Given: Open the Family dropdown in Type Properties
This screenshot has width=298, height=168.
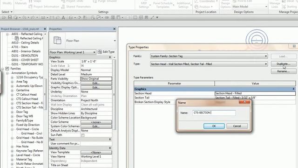Looking at the screenshot, I should (x=266, y=56).
